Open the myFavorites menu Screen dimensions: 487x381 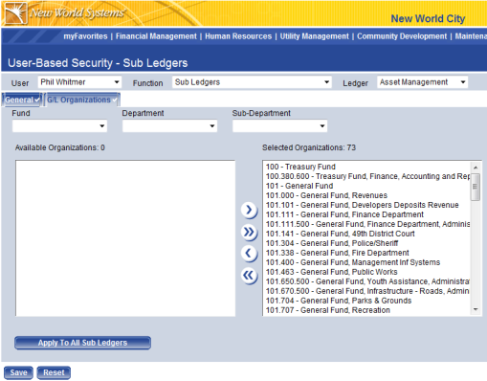click(x=85, y=36)
